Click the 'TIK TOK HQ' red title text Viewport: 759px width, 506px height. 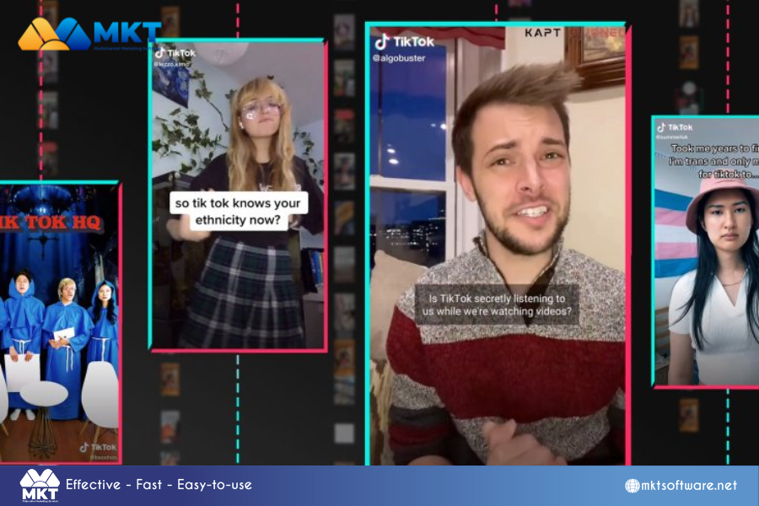point(51,223)
